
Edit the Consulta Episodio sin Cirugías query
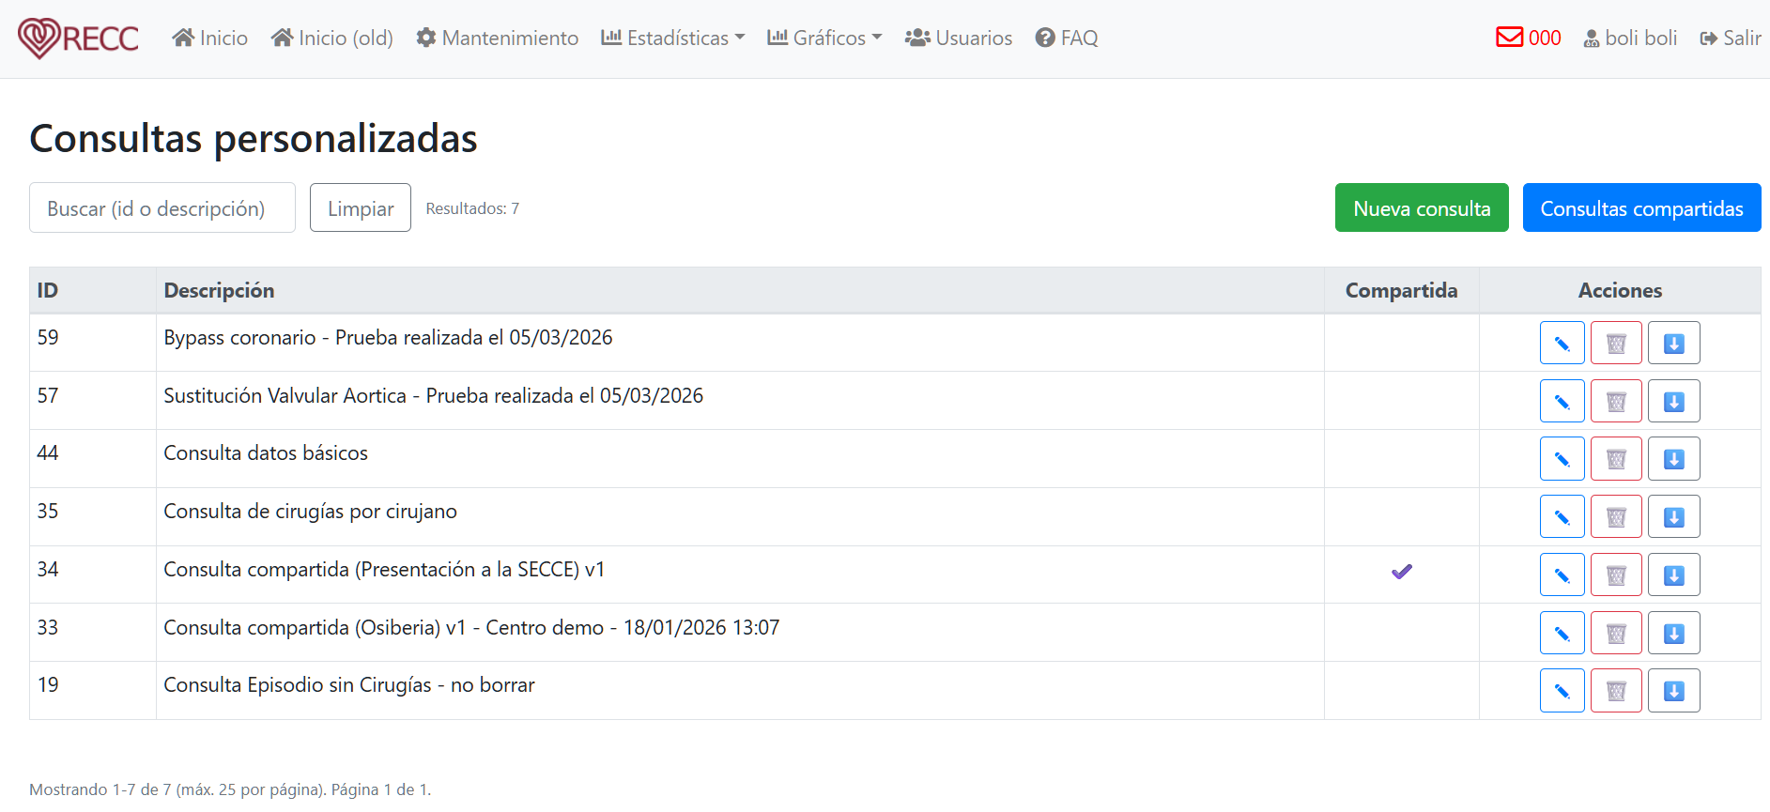click(x=1562, y=692)
